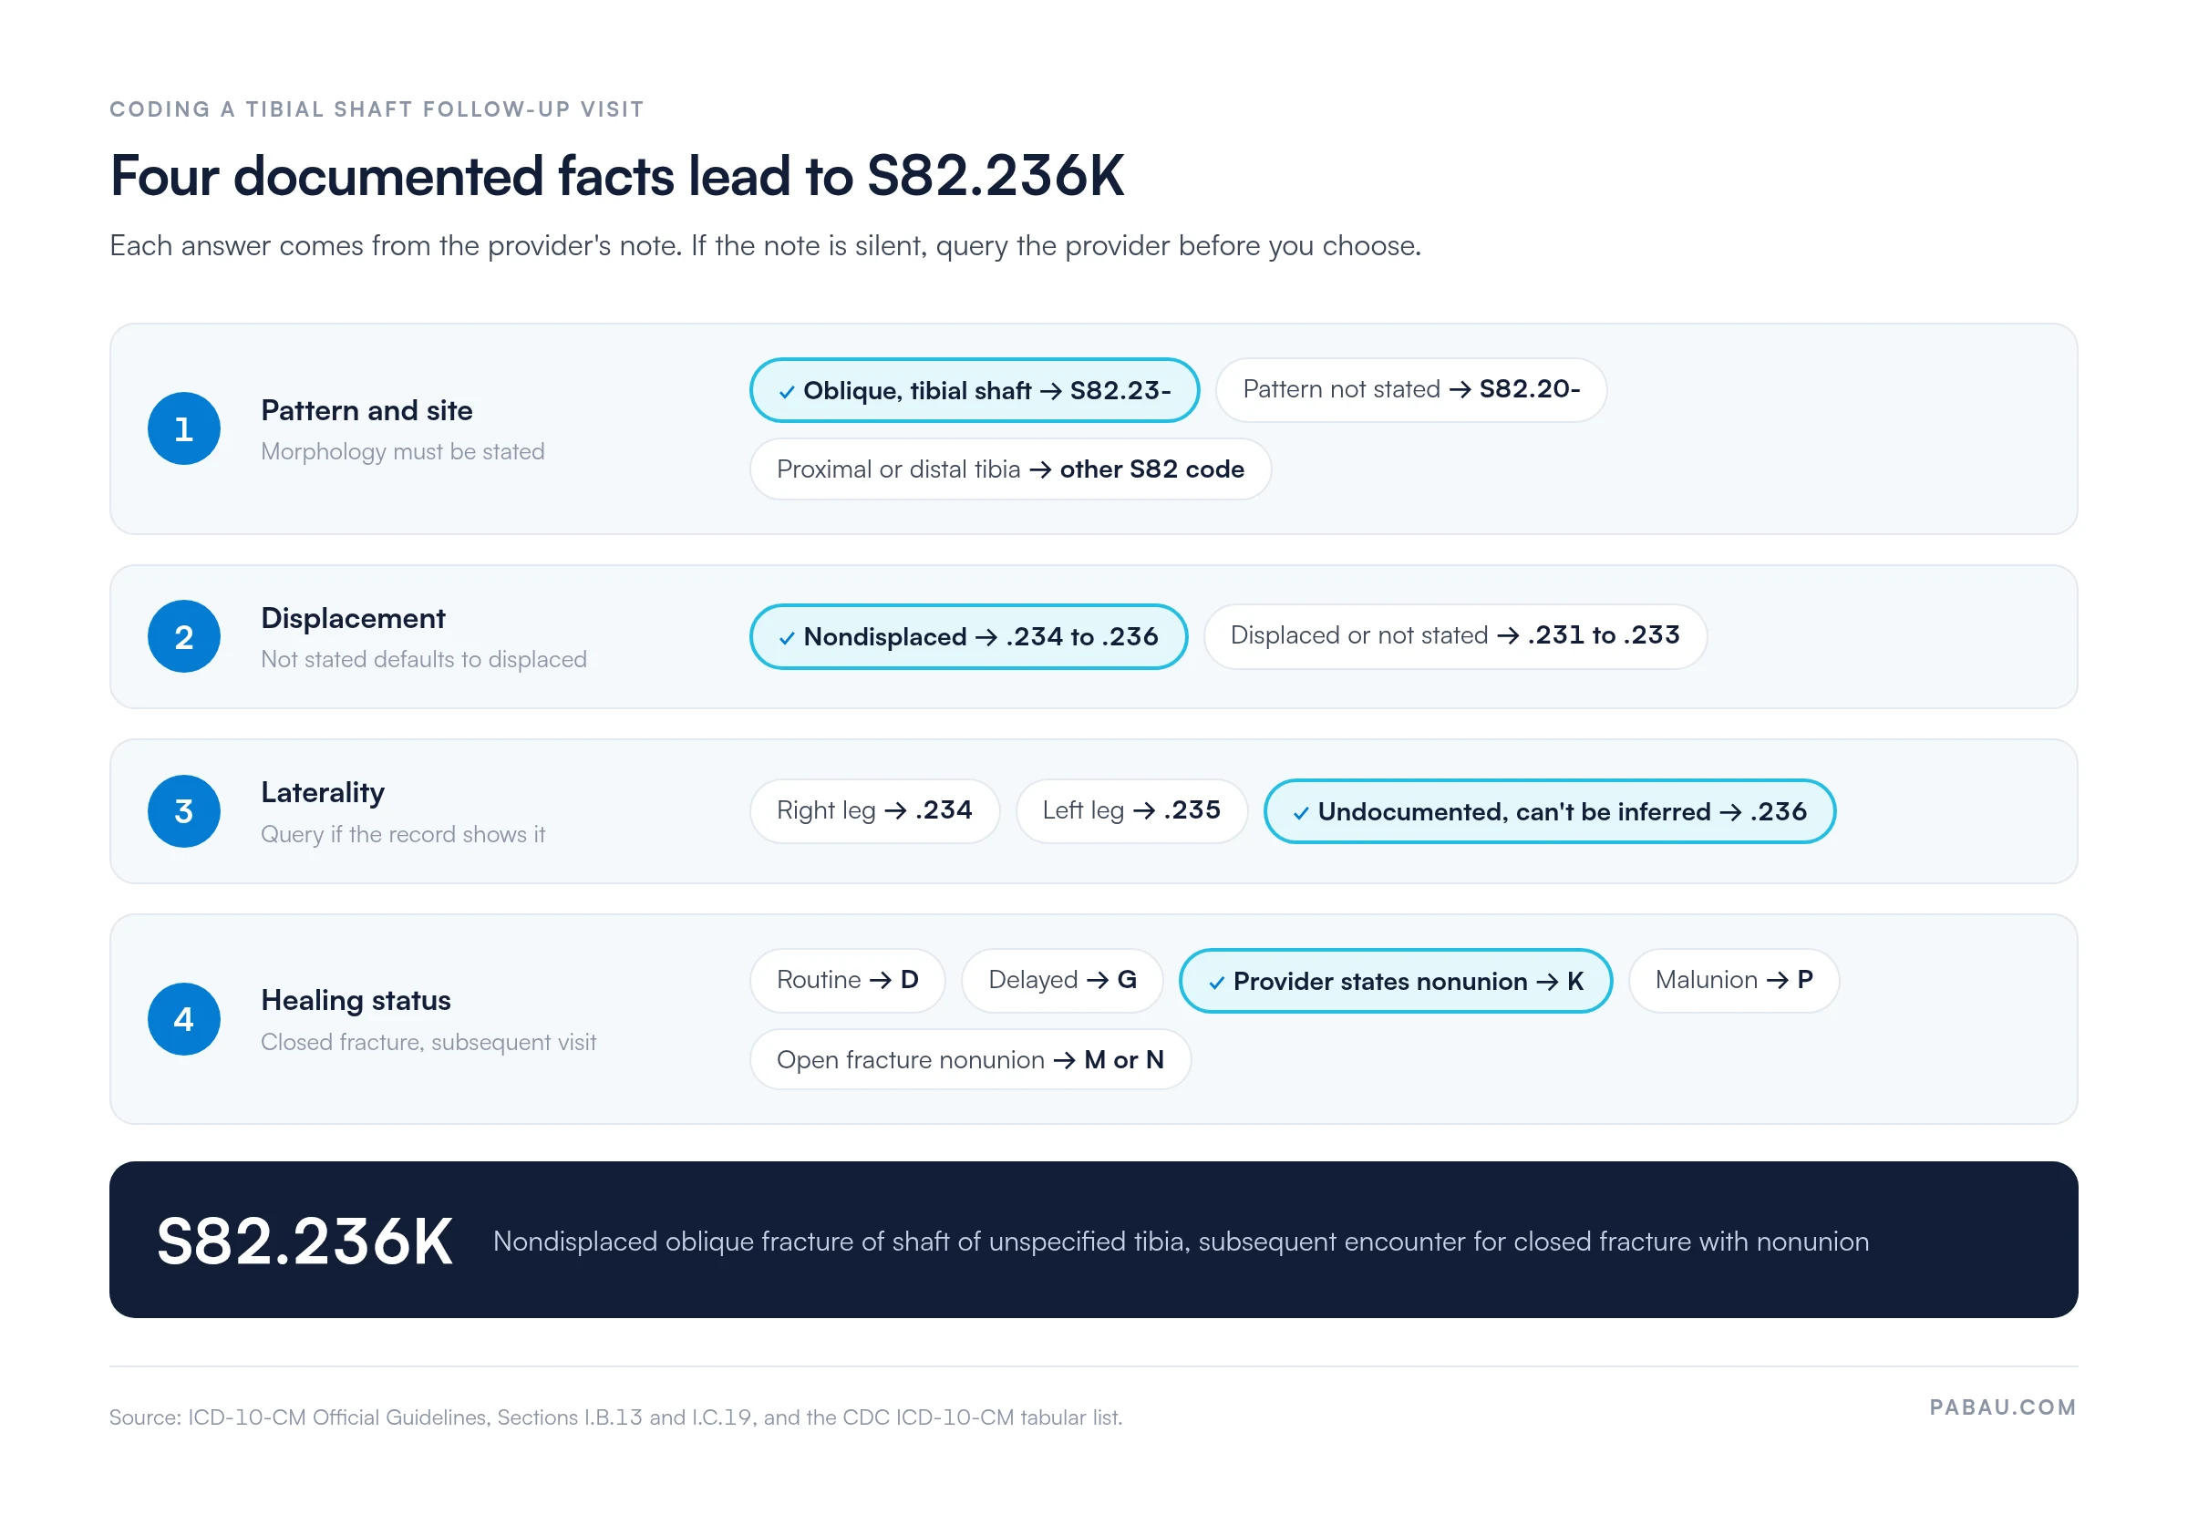
Task: Click the Source ICD-10-CM Official Guidelines footnote
Action: (x=616, y=1417)
